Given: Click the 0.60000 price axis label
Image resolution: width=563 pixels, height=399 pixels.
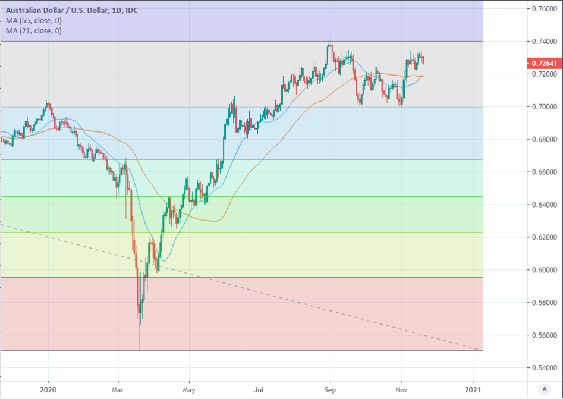Looking at the screenshot, I should (543, 271).
